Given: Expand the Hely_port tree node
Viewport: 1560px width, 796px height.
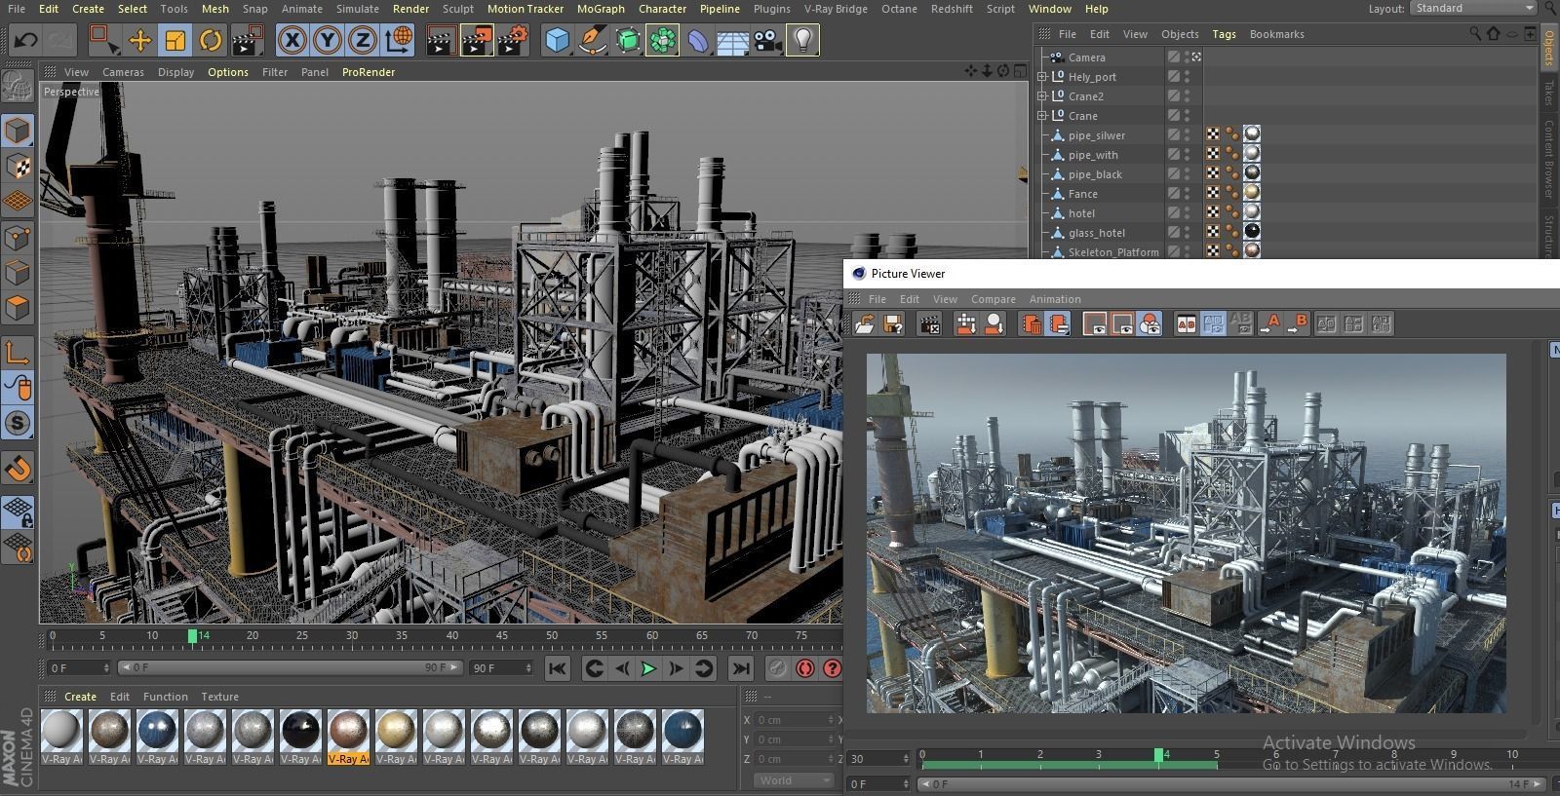Looking at the screenshot, I should point(1042,77).
